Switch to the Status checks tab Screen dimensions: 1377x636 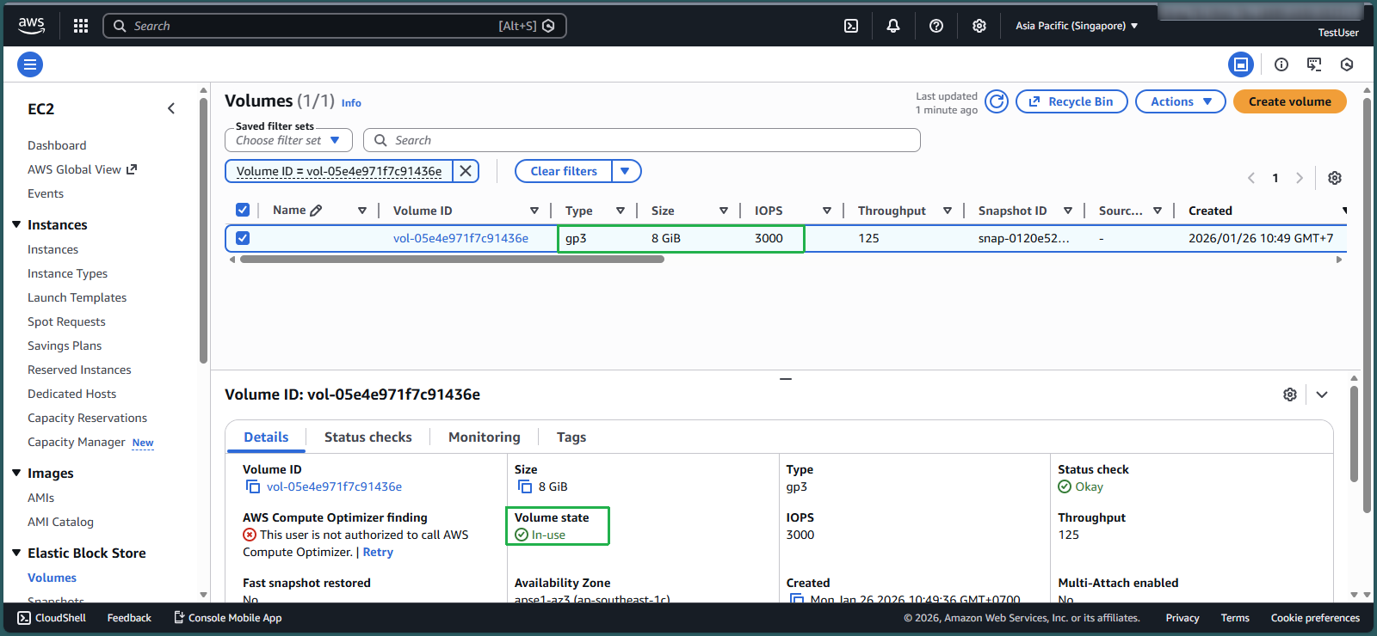pos(367,437)
